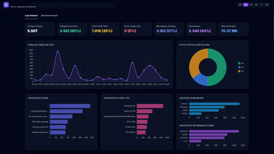Click the 5.61.209.92 IP label
The height and width of the screenshot is (154, 274).
tap(130, 132)
